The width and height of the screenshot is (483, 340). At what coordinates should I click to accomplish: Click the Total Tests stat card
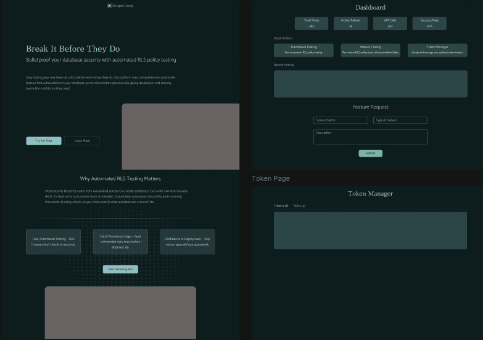[x=312, y=23]
